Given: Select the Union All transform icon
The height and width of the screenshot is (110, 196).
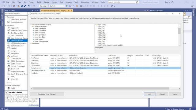Looking at the screenshot, I should pyautogui.click(x=9, y=79).
